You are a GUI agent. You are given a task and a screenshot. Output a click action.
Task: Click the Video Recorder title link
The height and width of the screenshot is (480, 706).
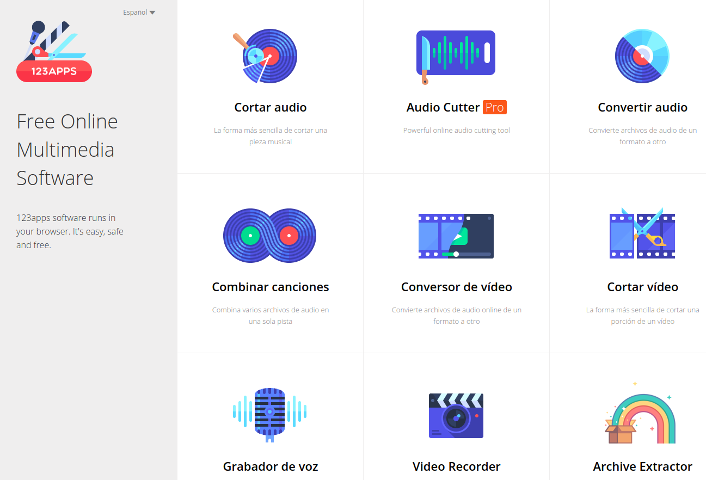[456, 466]
